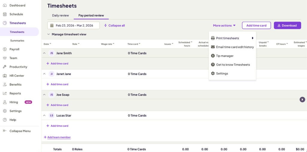Image resolution: width=307 pixels, height=152 pixels.
Task: Sort by the Time card column
Action: pyautogui.click(x=134, y=44)
